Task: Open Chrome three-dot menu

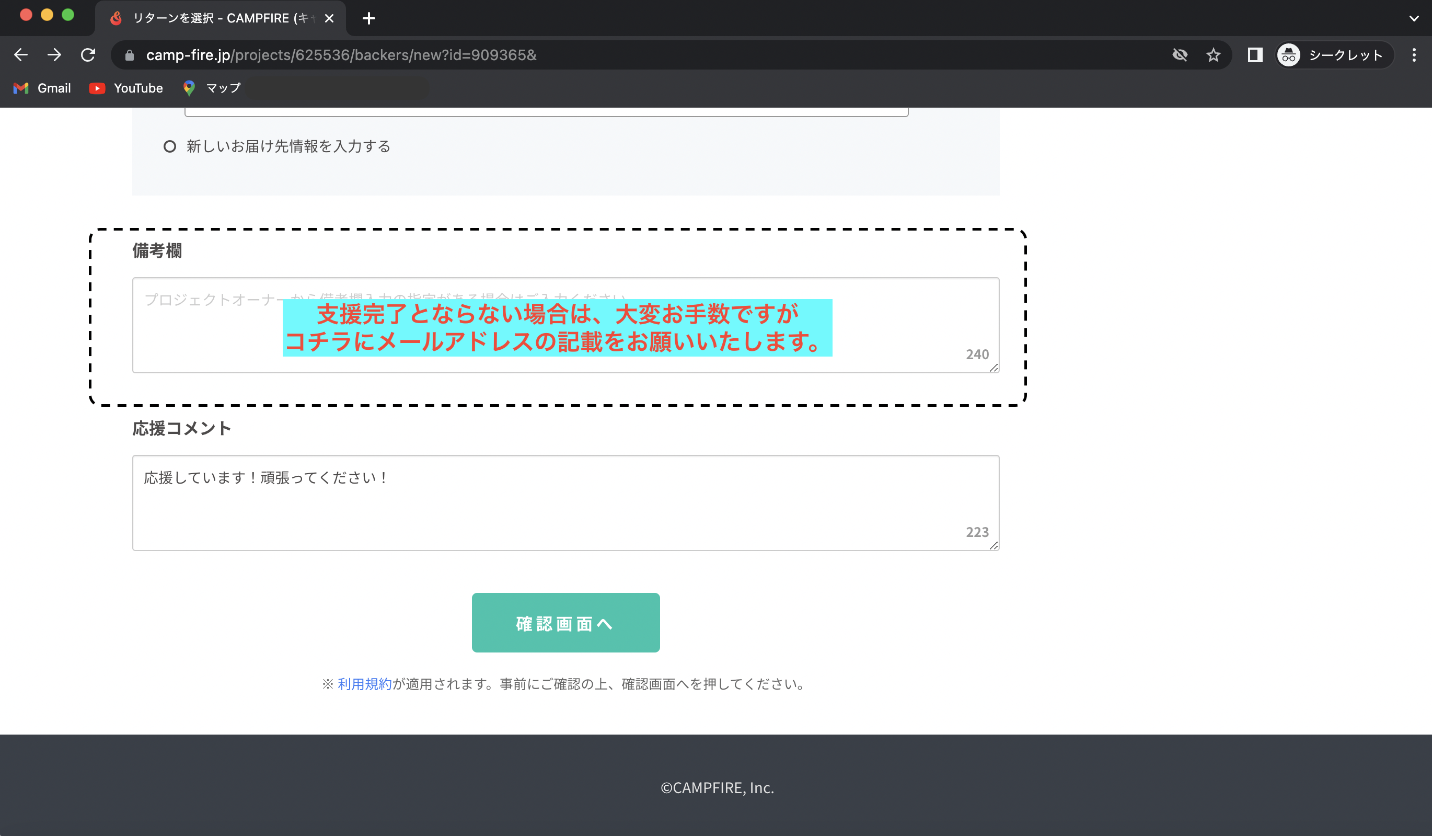Action: (1414, 55)
